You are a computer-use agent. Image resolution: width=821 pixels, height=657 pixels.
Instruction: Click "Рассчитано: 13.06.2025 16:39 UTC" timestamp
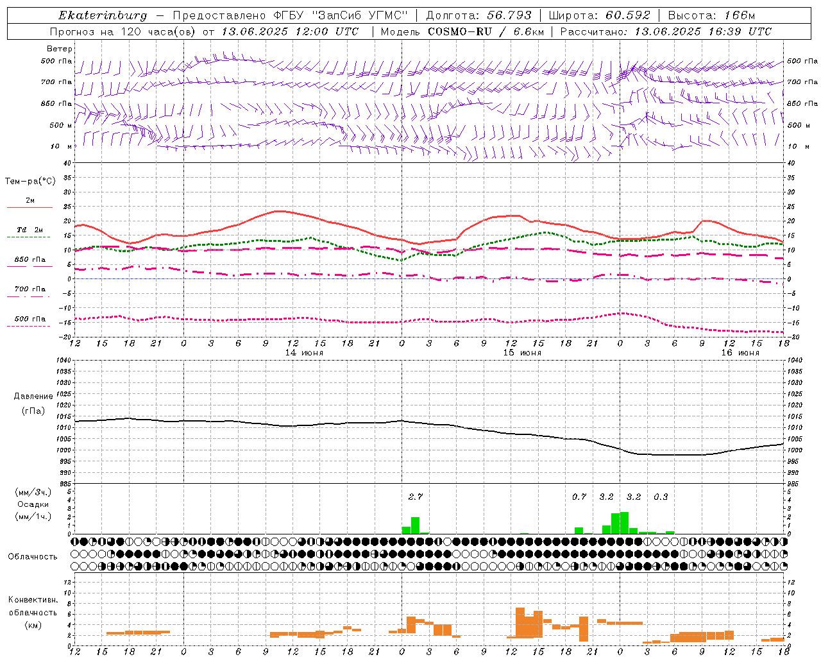click(x=666, y=31)
